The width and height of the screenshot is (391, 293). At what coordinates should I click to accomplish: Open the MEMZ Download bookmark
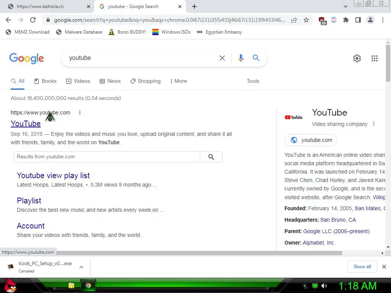tap(27, 32)
